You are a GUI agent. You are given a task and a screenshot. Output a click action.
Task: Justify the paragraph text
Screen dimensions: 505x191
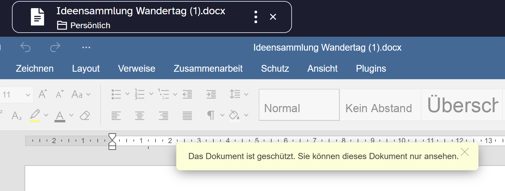tap(187, 116)
